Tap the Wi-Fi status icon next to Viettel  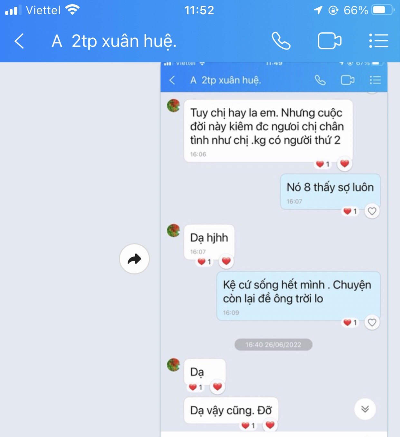coord(72,10)
